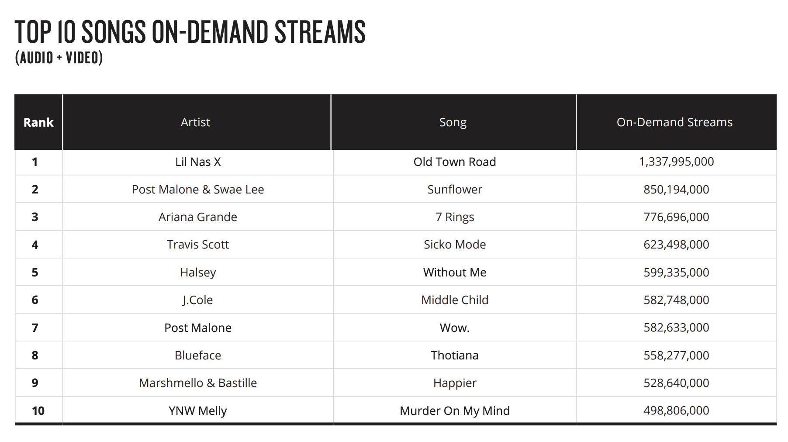Viewport: 788px width, 442px height.
Task: Click the Marshmello & Bastille cell
Action: [198, 383]
